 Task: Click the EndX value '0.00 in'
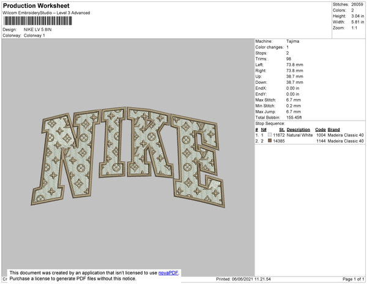pos(292,88)
